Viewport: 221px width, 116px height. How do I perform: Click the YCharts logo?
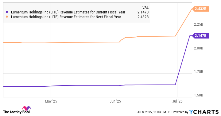(204, 112)
